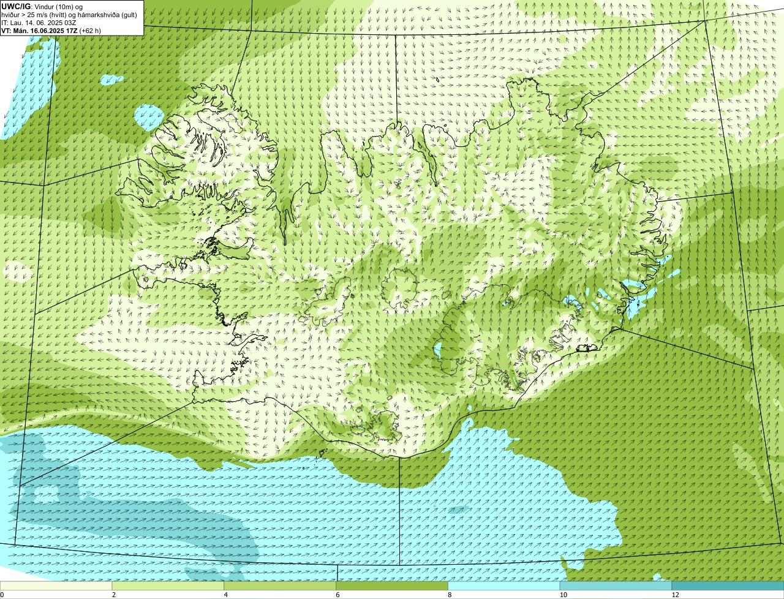Click the 'IT: Lau. 14. 06. 2025 03Z' line
The width and height of the screenshot is (784, 599).
pyautogui.click(x=39, y=23)
